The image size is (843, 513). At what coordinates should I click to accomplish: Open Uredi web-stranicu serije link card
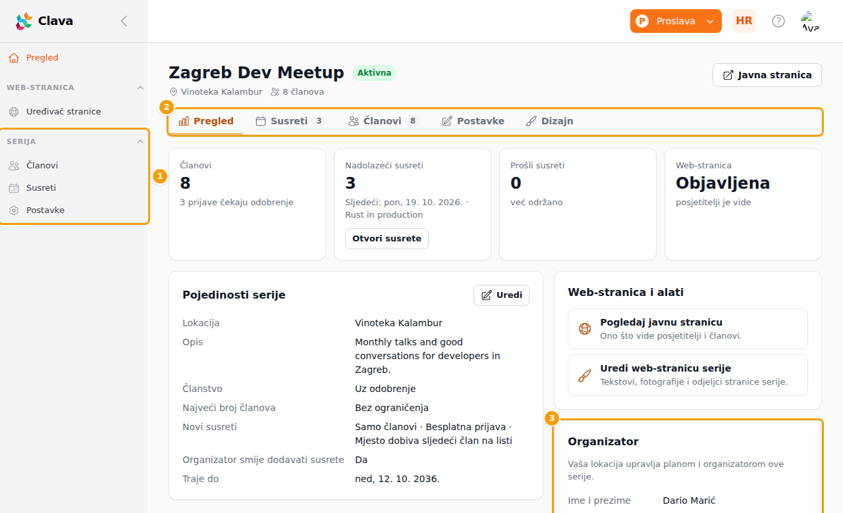pos(688,375)
